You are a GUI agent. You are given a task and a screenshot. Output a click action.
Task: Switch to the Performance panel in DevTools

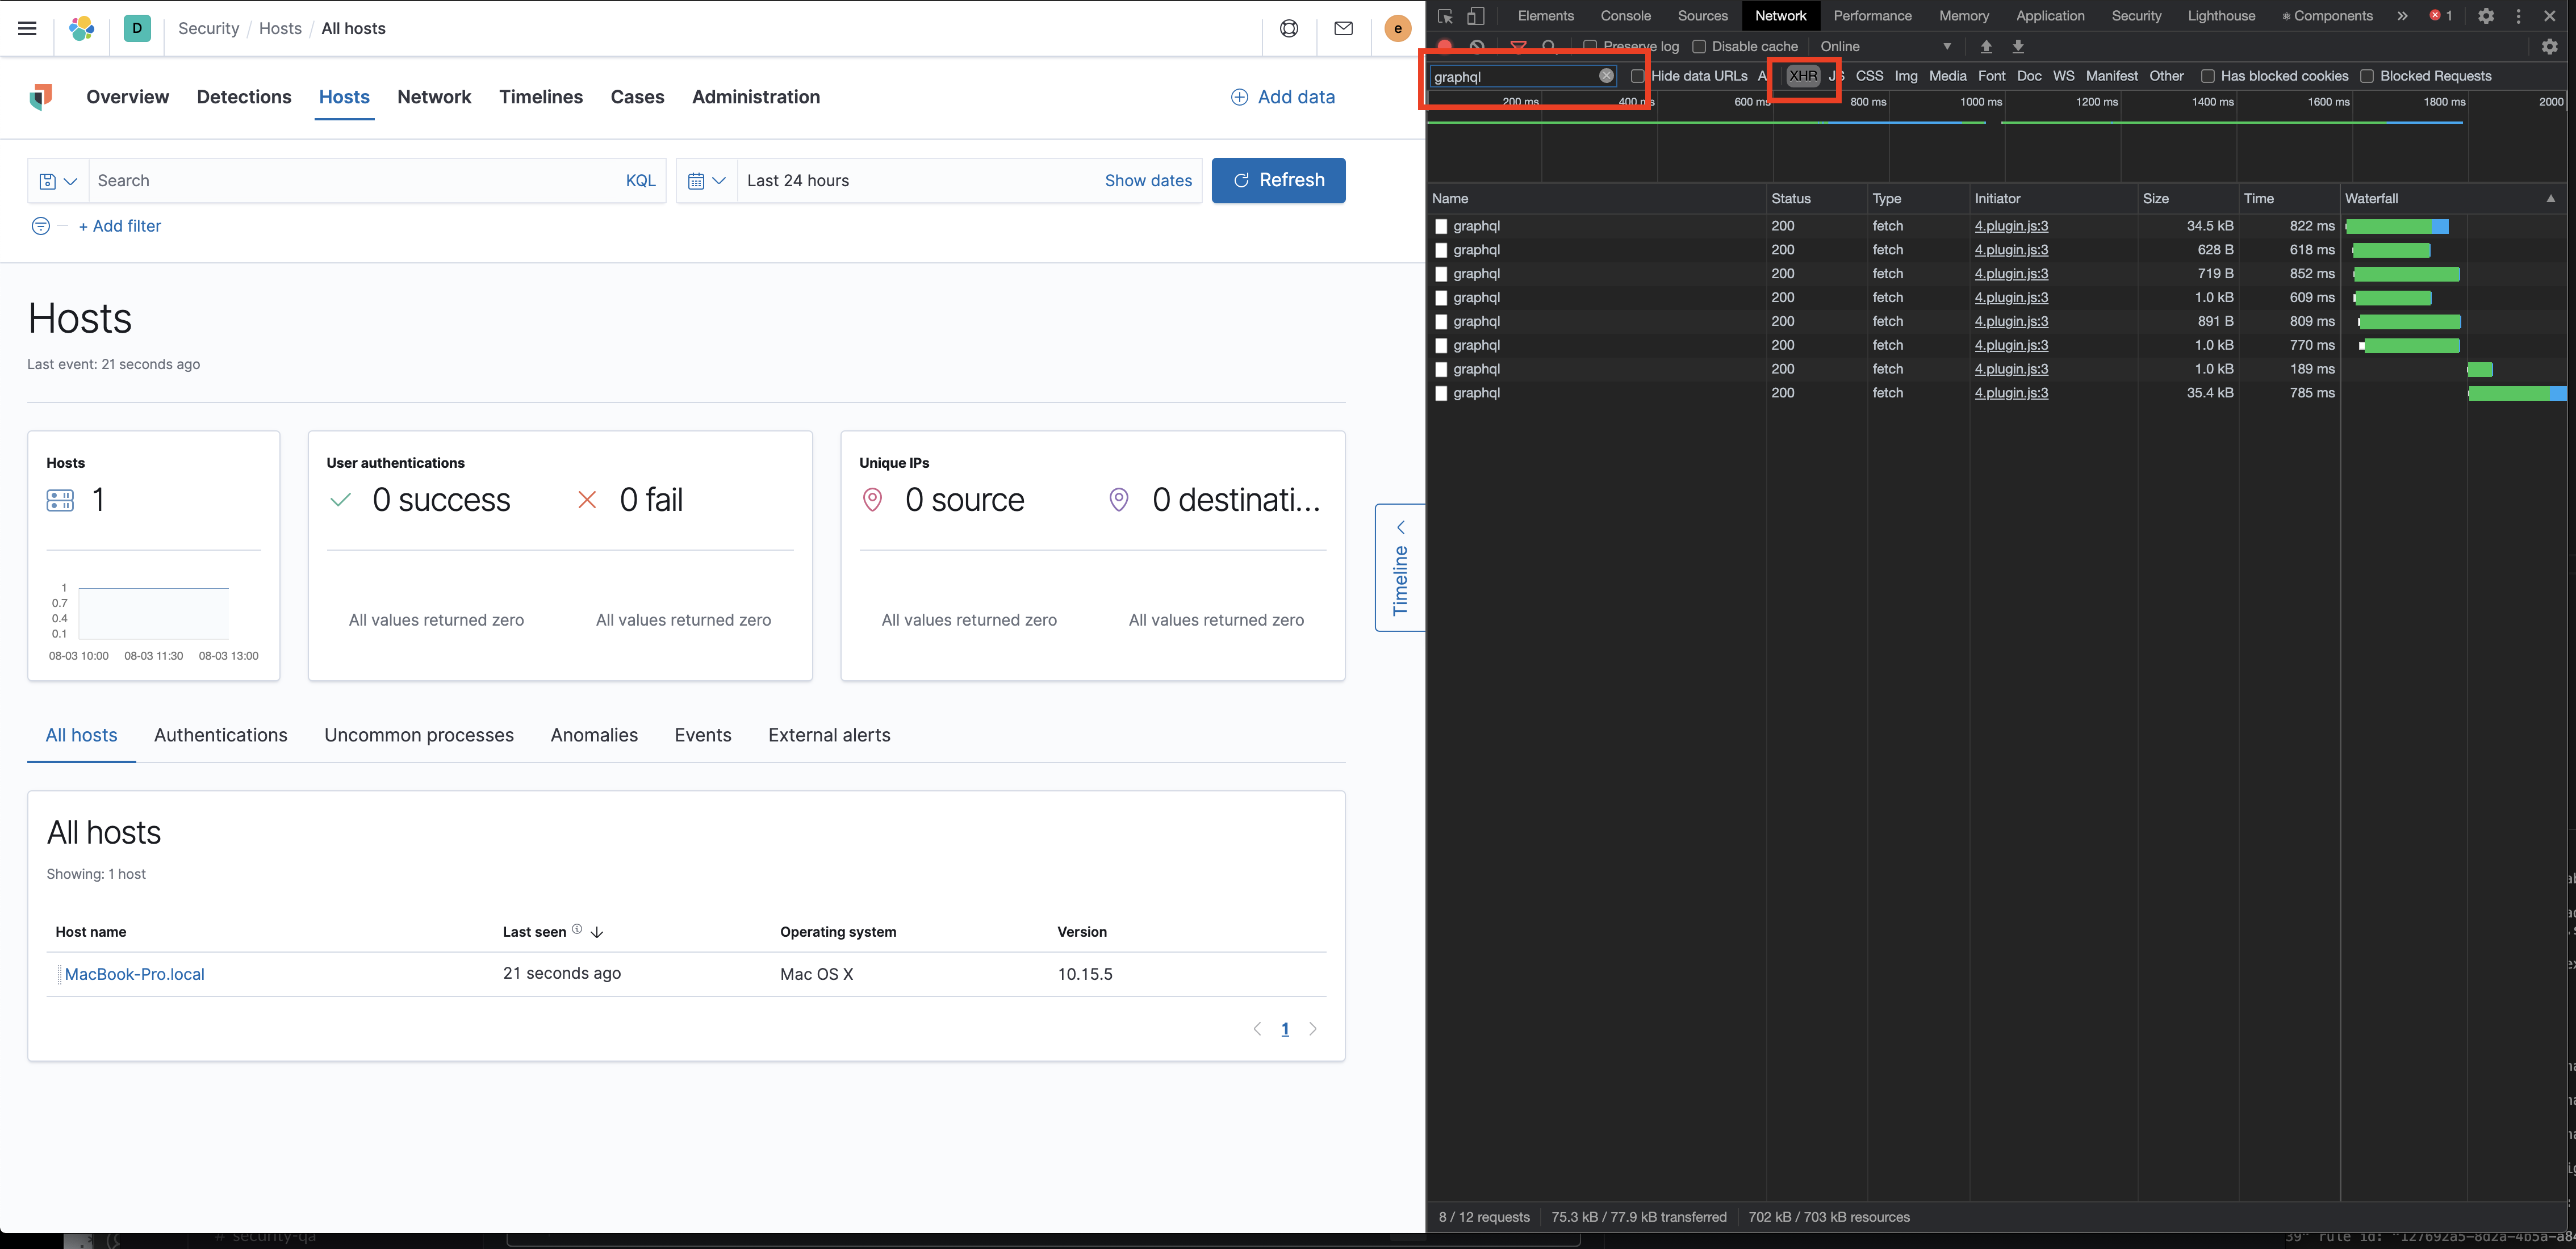(x=1872, y=15)
